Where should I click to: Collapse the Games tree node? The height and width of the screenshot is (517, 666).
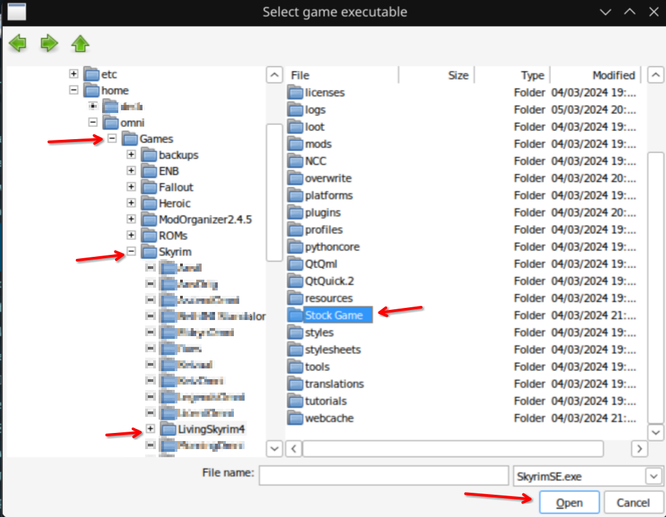coord(112,139)
